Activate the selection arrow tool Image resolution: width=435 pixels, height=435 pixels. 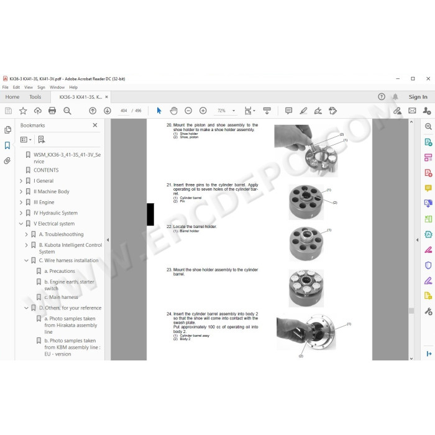pyautogui.click(x=159, y=111)
